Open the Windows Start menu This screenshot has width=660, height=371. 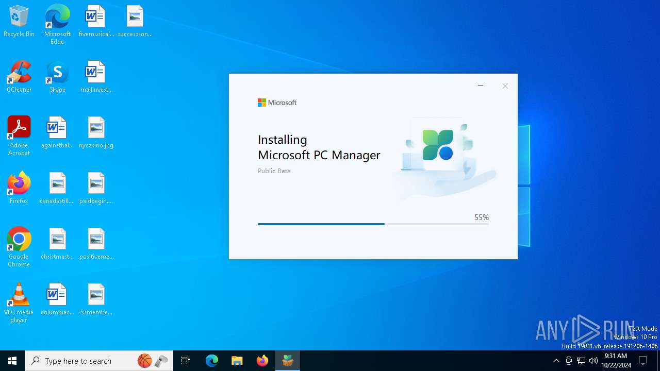pyautogui.click(x=12, y=361)
